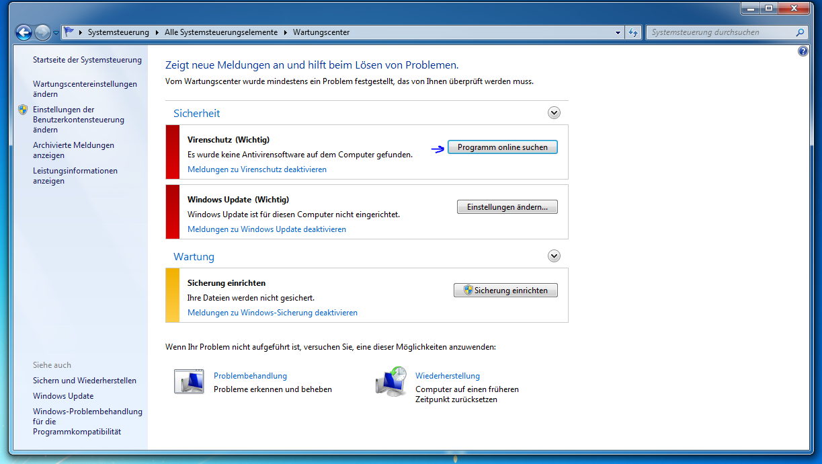This screenshot has width=822, height=464.
Task: Expand the arrow after Systemsteuerung breadcrumb
Action: pos(157,32)
